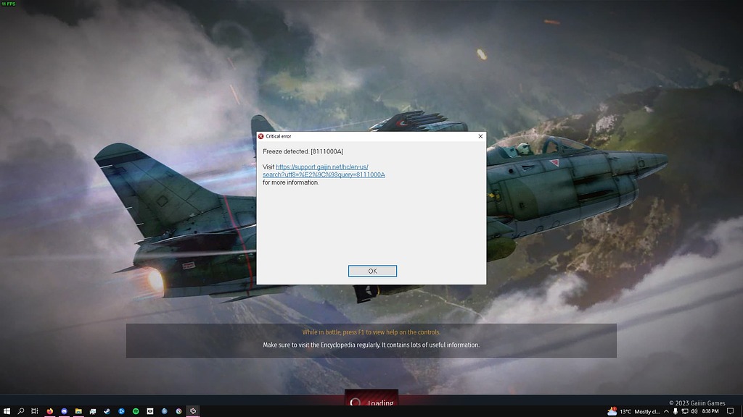The height and width of the screenshot is (417, 743).
Task: Click OK in the Critical error dialog
Action: [x=372, y=271]
